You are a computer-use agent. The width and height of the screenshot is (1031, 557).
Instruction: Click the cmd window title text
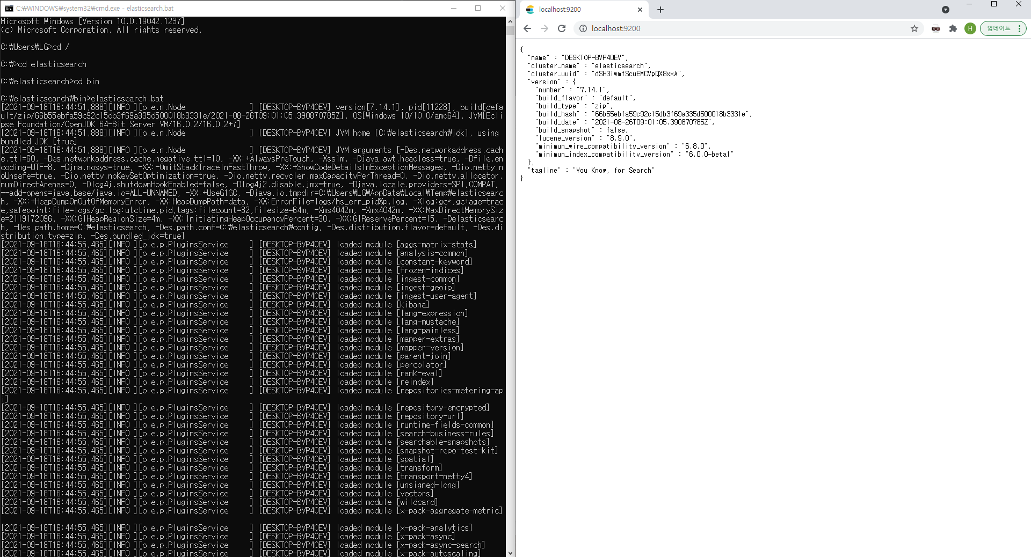pyautogui.click(x=95, y=8)
